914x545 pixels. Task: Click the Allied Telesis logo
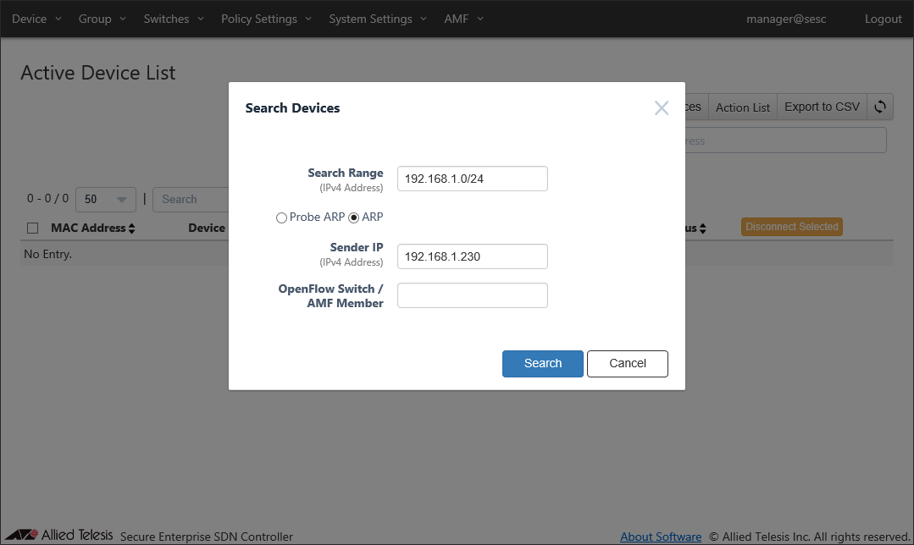(x=59, y=535)
